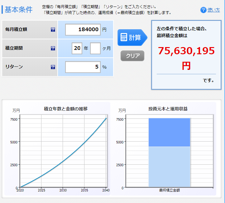Image resolution: width=225 pixels, height=203 pixels.
Task: Click the 最終積立金額 axis label
Action: [x=170, y=190]
